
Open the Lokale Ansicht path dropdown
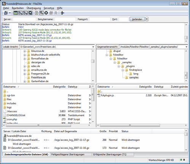[x=93, y=47]
